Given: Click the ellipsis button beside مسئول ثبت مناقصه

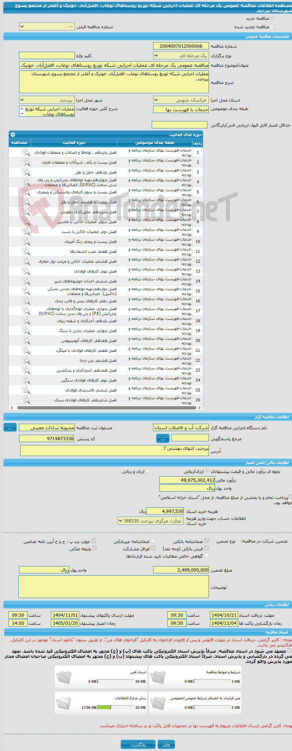Looking at the screenshot, I should point(10,427).
